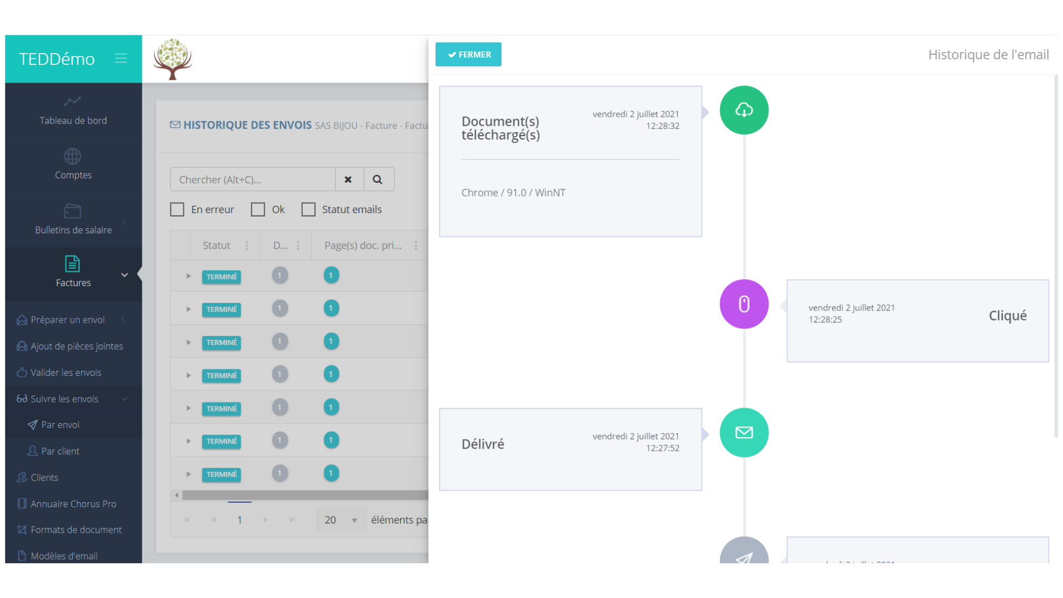Viewport: 1063px width, 598px height.
Task: Click the teal 1 badge in the last row
Action: click(x=331, y=473)
